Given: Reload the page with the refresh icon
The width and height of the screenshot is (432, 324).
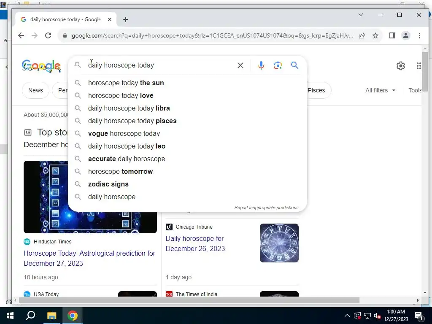Looking at the screenshot, I should [48, 35].
